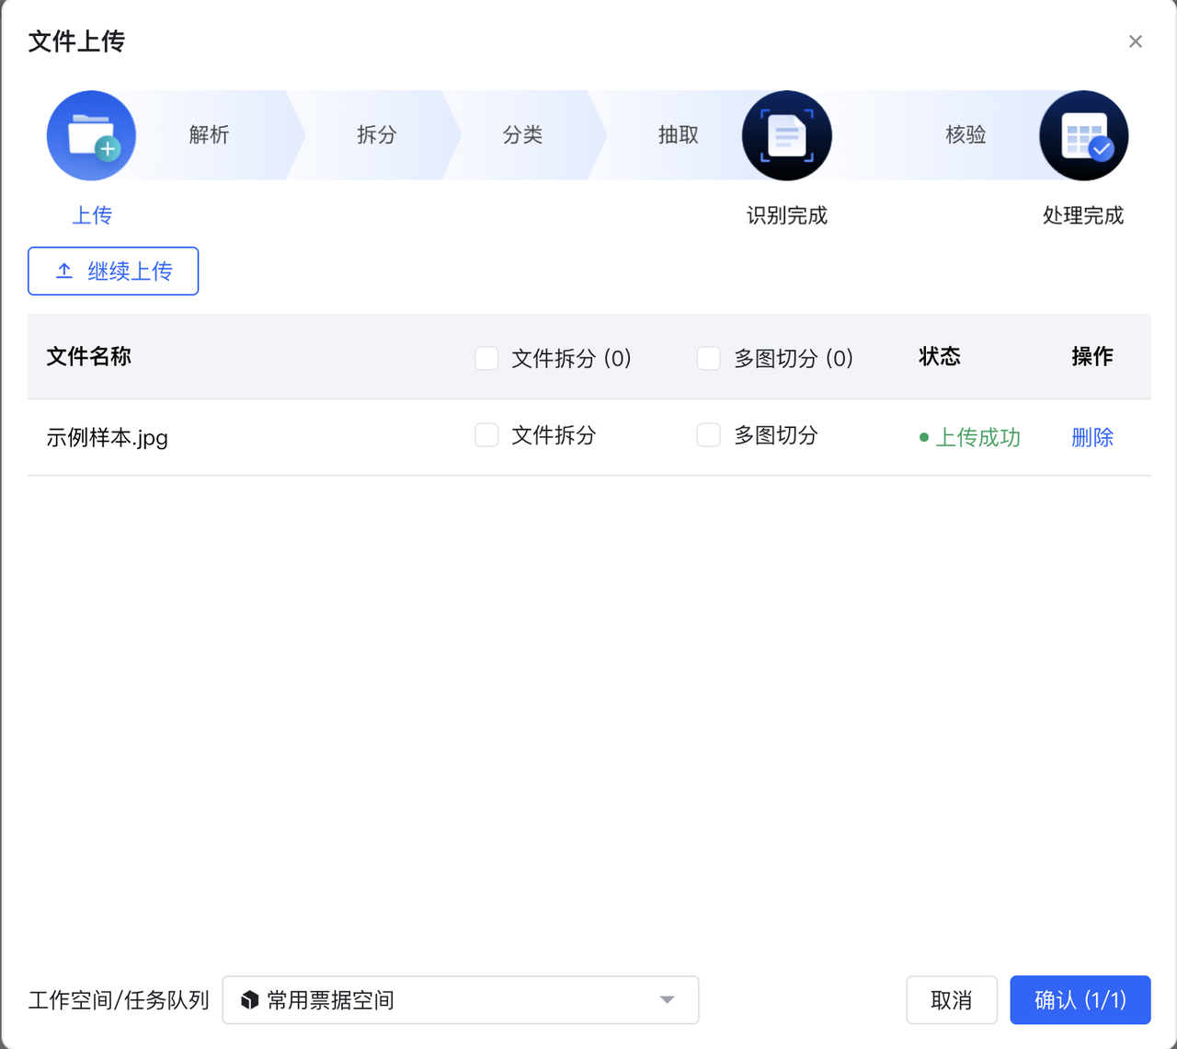Click the 文件名称 column header
The width and height of the screenshot is (1177, 1049).
pyautogui.click(x=89, y=356)
